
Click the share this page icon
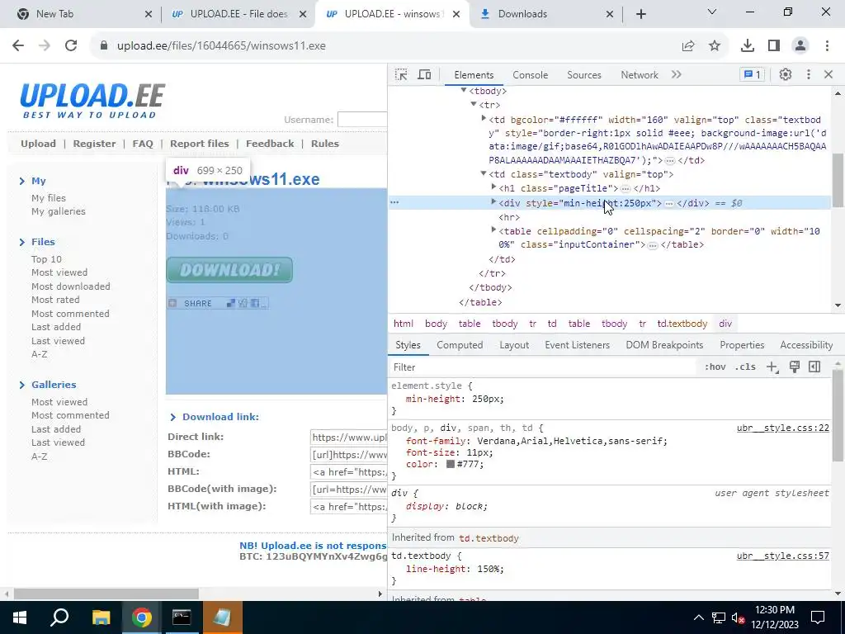point(688,46)
